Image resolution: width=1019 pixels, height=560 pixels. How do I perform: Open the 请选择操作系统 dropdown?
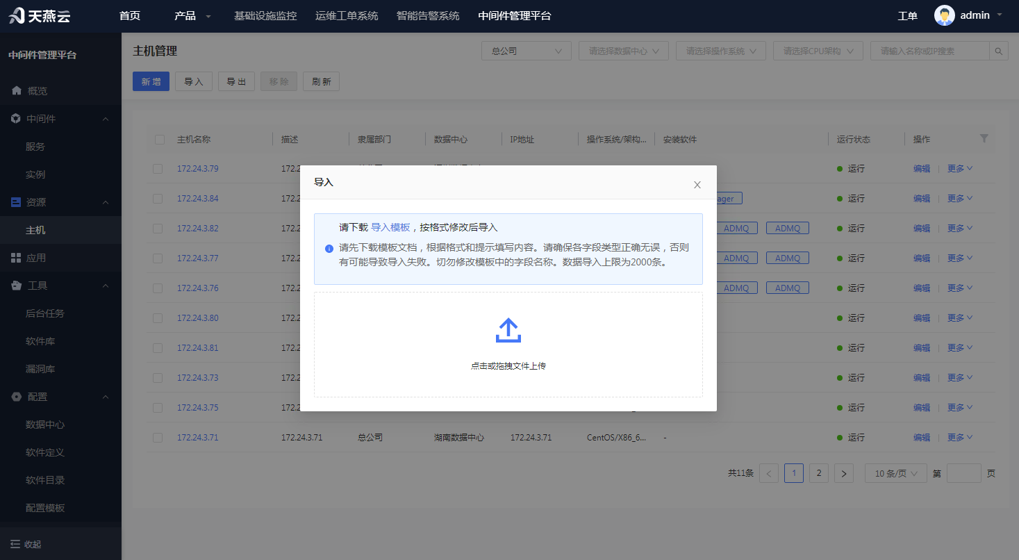coord(721,51)
